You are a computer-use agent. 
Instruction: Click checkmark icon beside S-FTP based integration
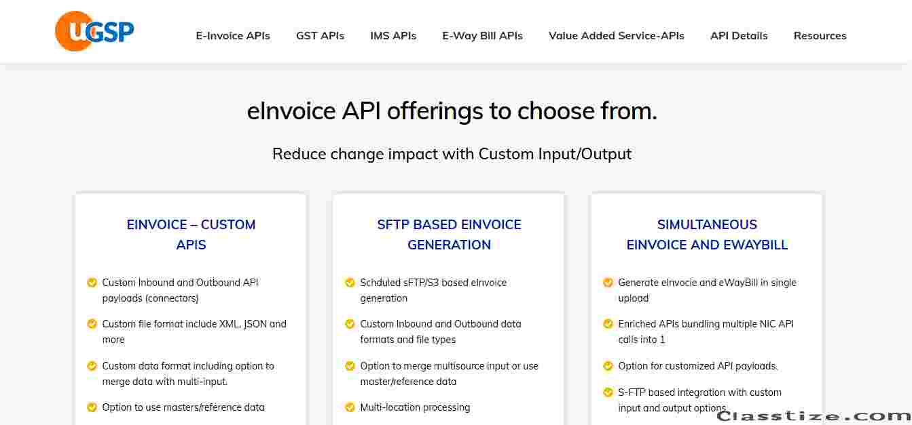pos(608,392)
